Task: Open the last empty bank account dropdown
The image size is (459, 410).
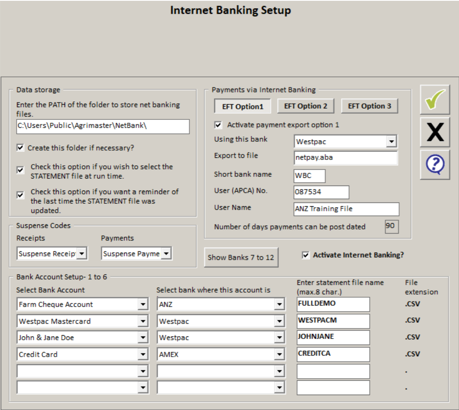Action: [143, 388]
